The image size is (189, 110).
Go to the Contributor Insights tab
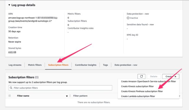86,65
